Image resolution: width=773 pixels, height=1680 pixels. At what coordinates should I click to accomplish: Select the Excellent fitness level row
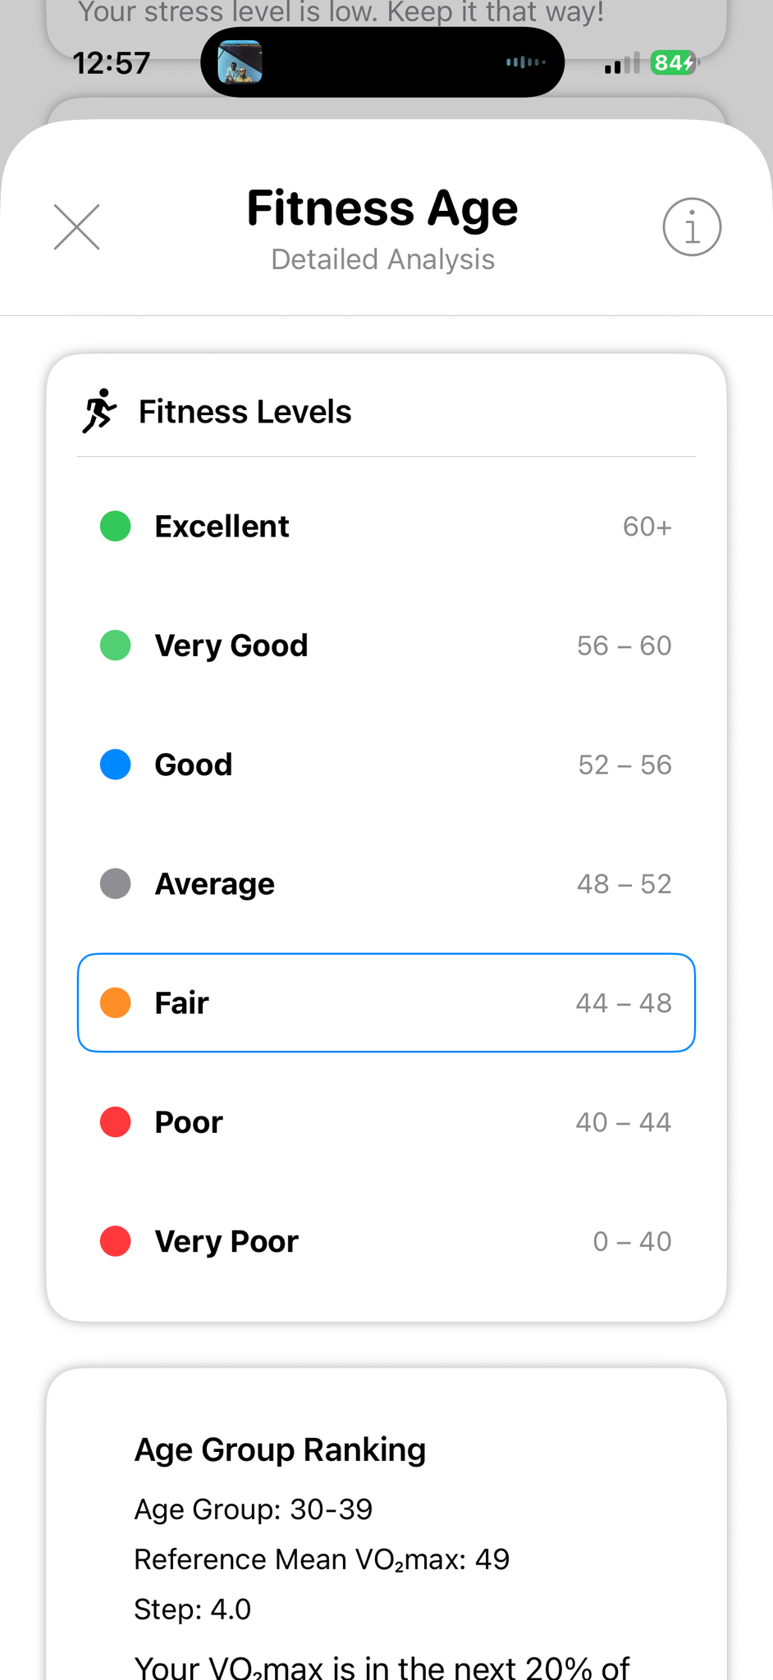386,526
